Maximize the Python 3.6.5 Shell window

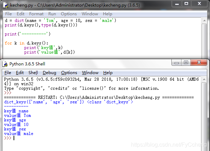click(186, 62)
